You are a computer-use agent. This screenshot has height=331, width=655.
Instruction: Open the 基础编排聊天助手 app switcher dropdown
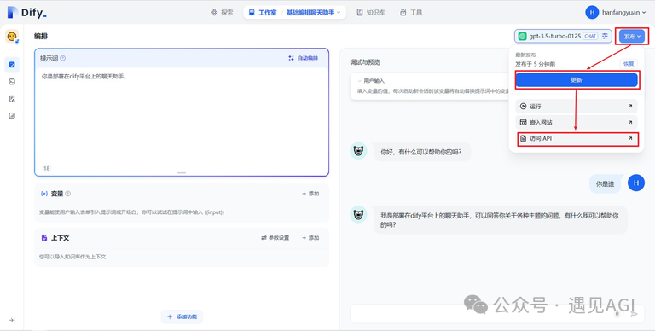(313, 13)
